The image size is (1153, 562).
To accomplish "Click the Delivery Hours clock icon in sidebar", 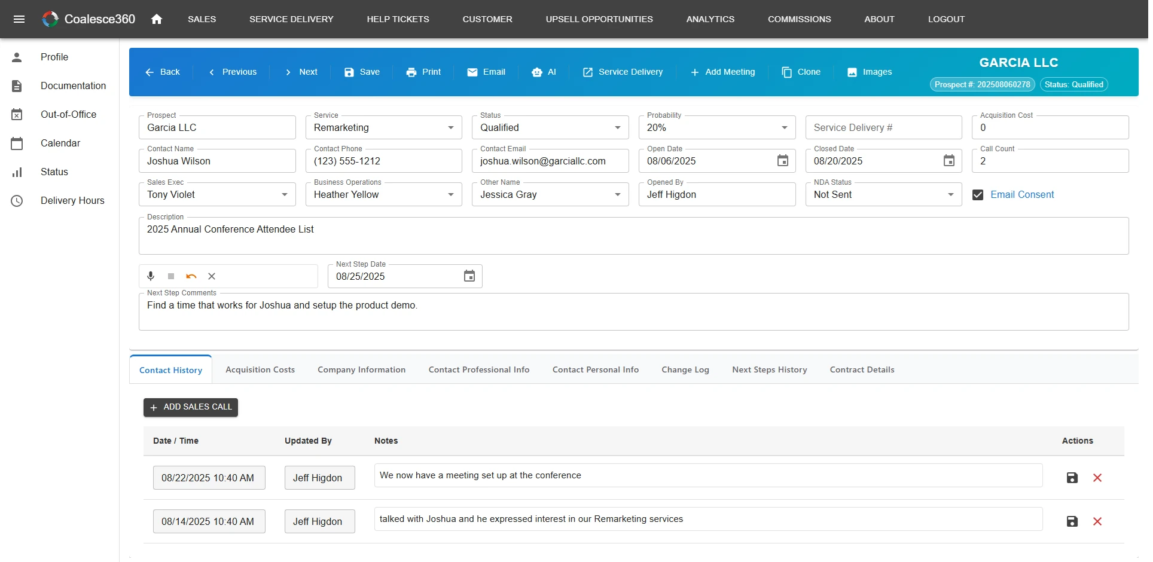I will (17, 201).
